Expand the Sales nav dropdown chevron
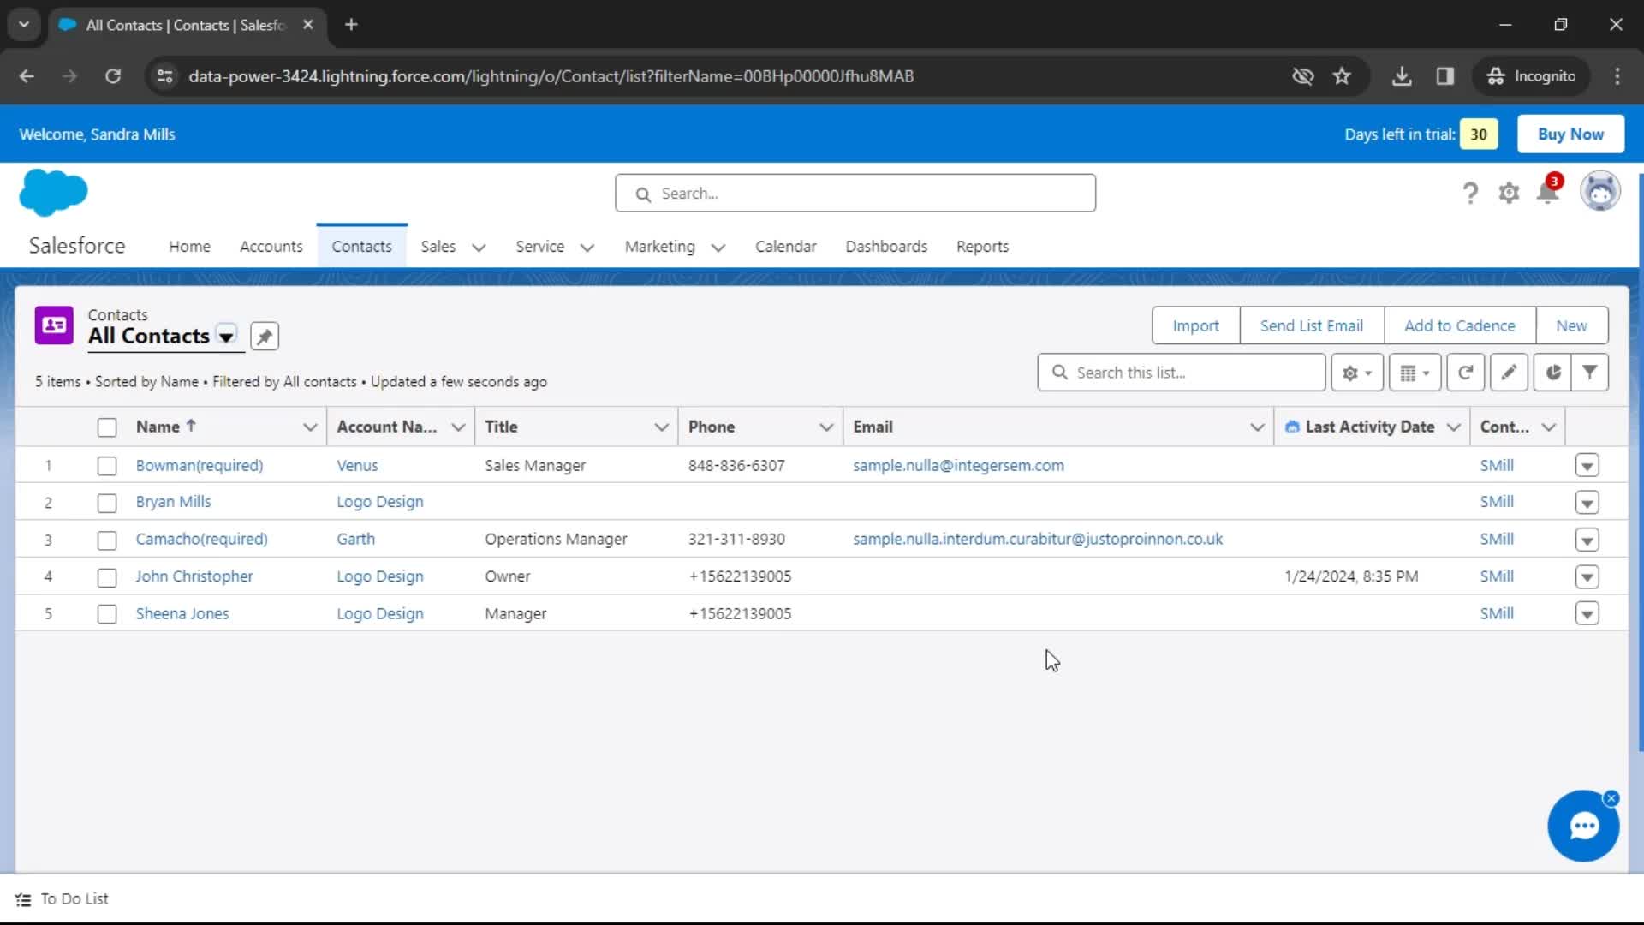 (x=479, y=248)
